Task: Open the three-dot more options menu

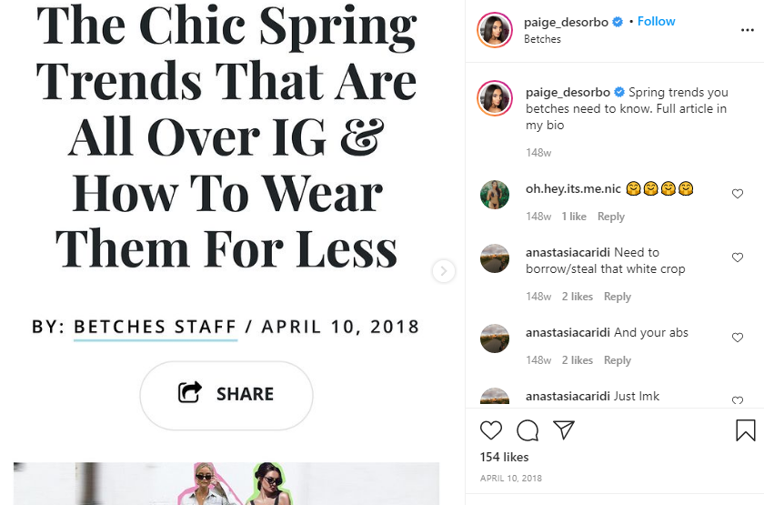Action: tap(747, 30)
